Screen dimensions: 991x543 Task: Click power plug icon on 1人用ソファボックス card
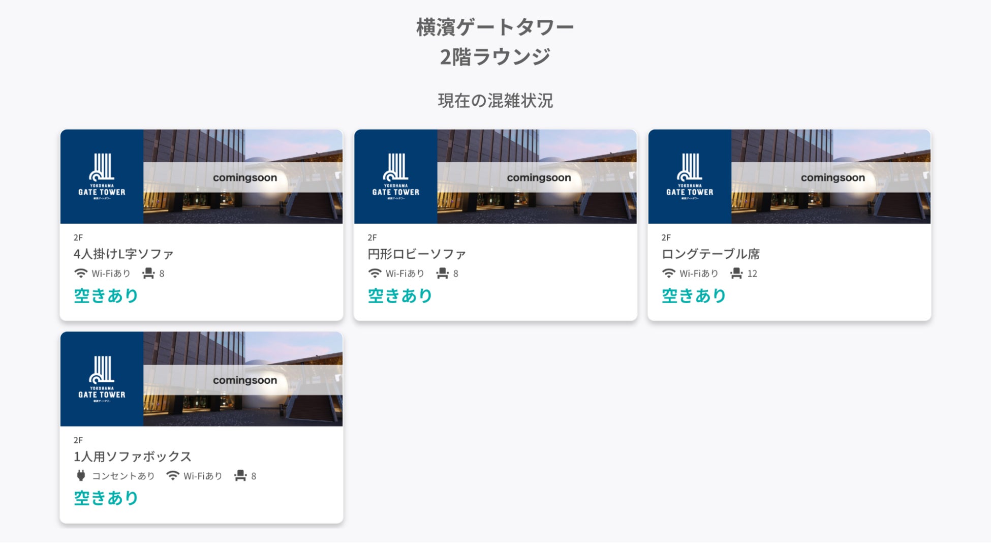click(x=80, y=476)
